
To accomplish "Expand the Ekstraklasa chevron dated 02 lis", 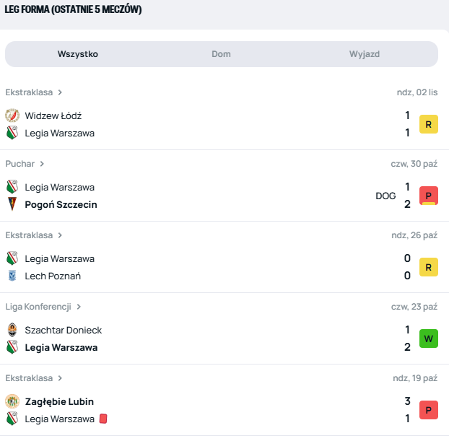I will pyautogui.click(x=60, y=92).
